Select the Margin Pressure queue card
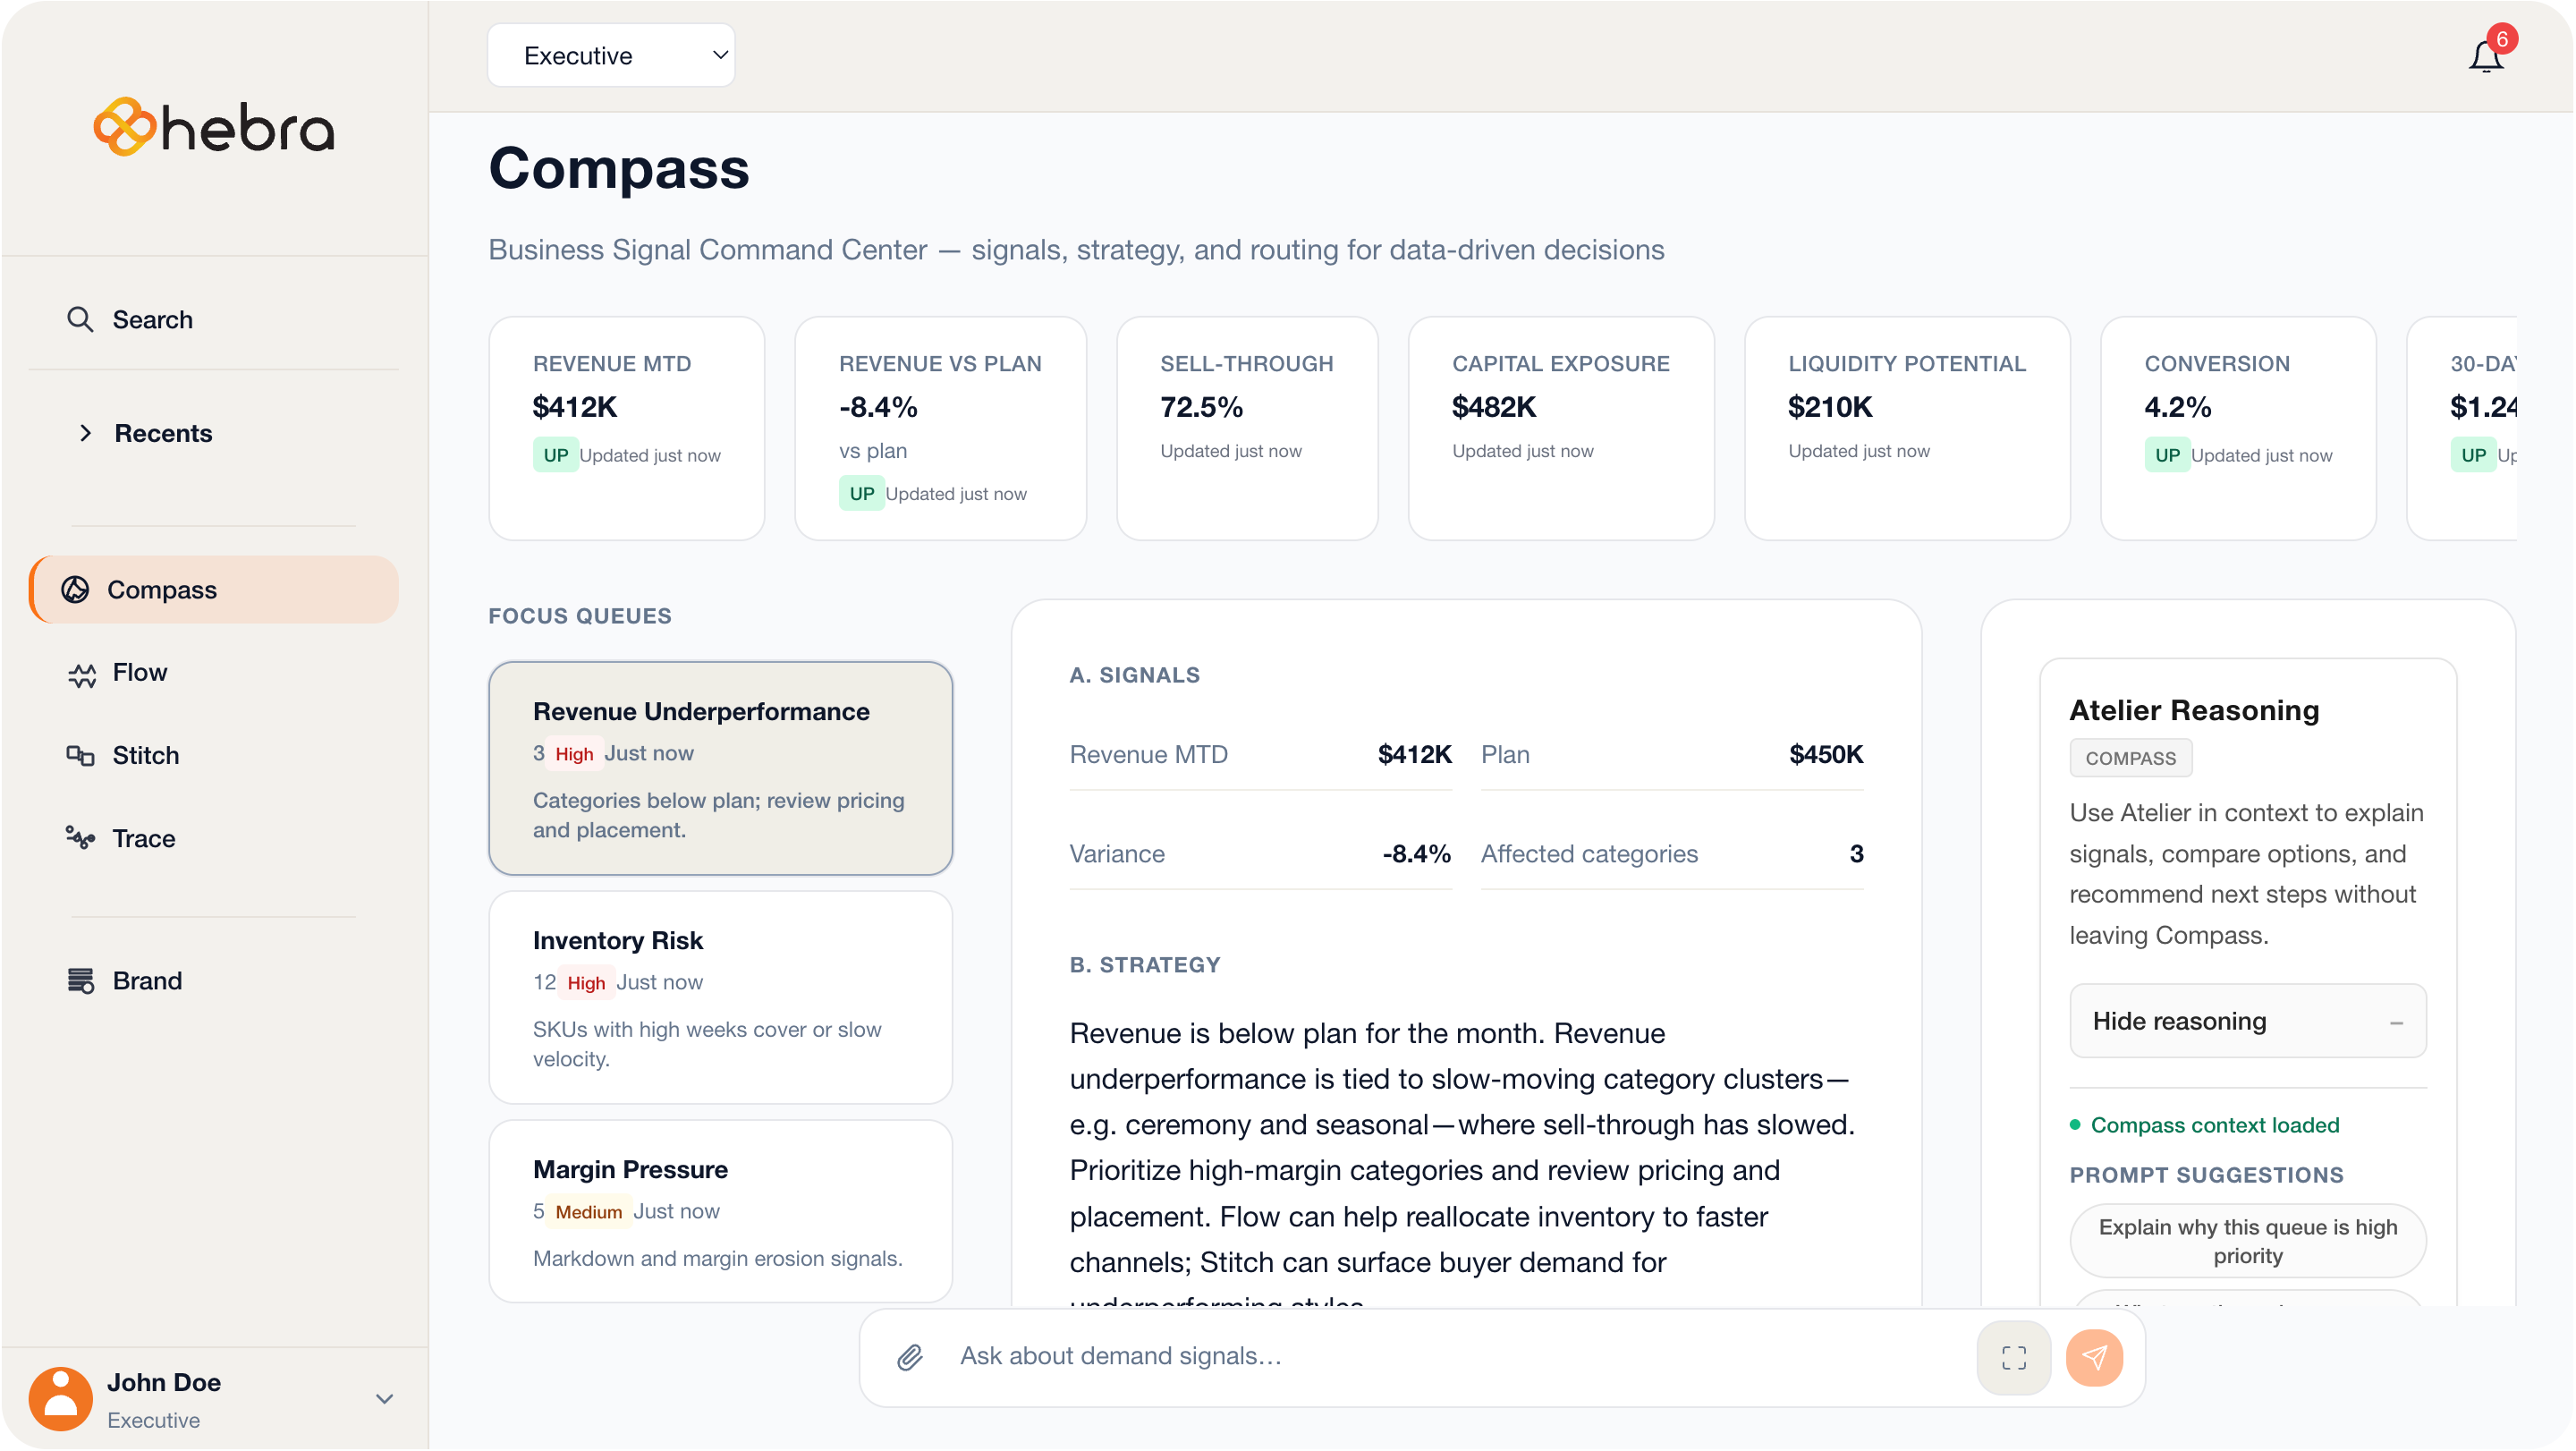The image size is (2576, 1451). click(x=720, y=1211)
